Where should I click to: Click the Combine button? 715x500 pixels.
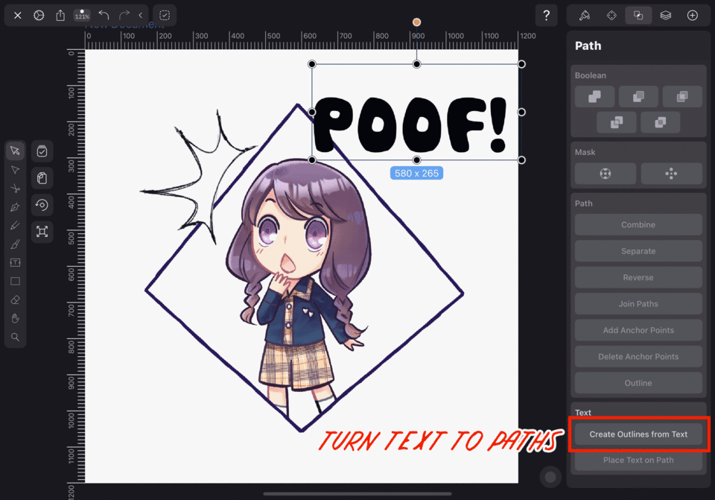[638, 224]
